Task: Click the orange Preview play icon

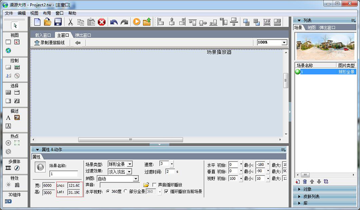Action: pyautogui.click(x=136, y=22)
